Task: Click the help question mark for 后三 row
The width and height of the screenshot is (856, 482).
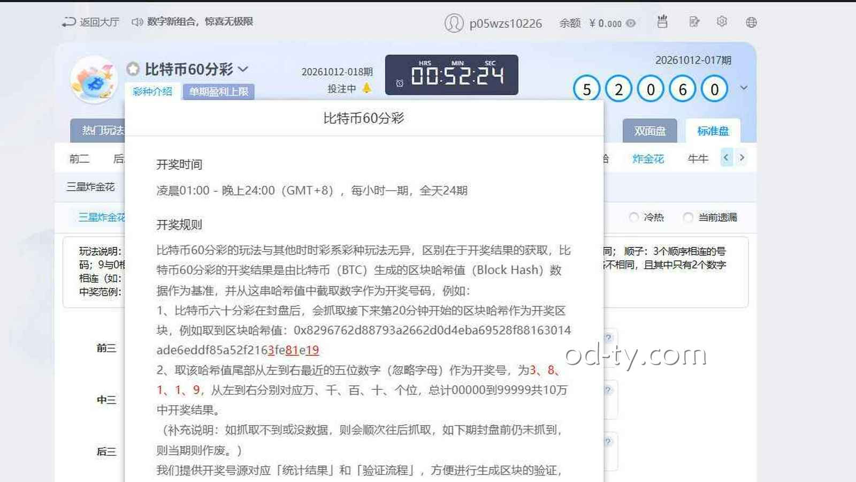Action: click(x=608, y=441)
